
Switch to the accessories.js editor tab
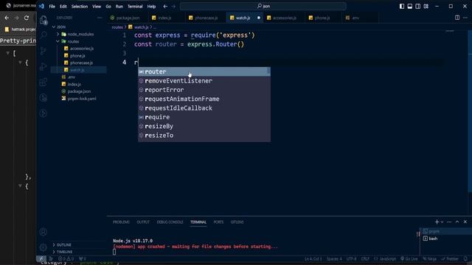pyautogui.click(x=285, y=18)
